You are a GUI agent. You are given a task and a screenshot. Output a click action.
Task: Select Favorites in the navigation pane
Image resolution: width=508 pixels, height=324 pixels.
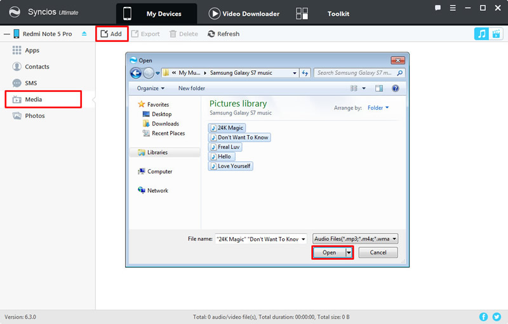pyautogui.click(x=154, y=105)
